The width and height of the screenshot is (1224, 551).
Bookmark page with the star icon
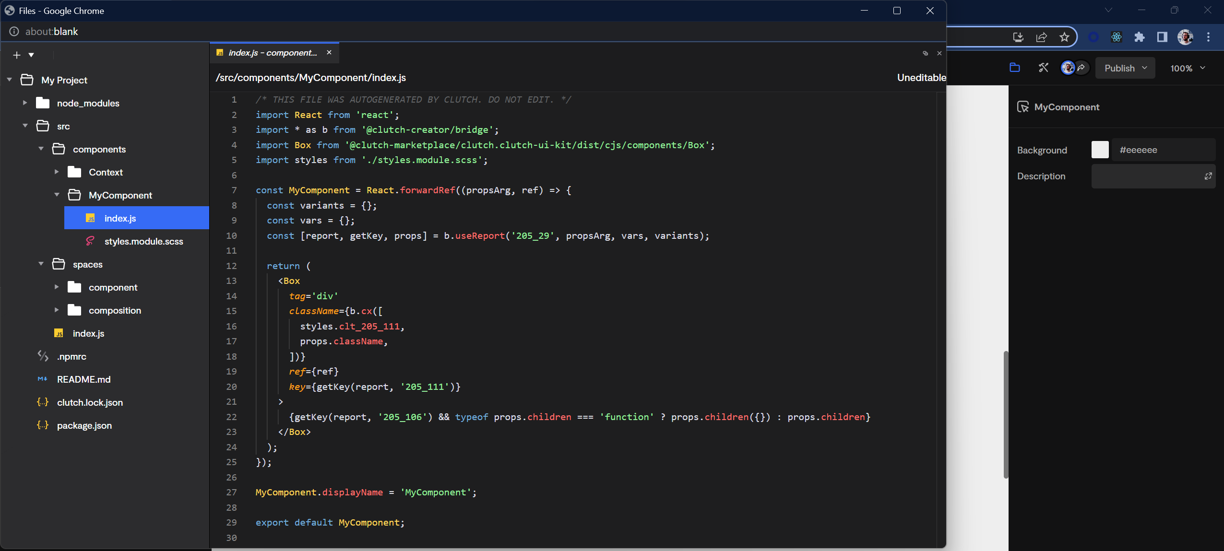point(1064,37)
